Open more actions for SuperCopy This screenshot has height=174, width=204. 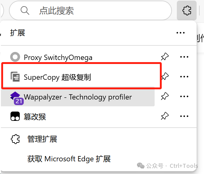[x=184, y=77]
